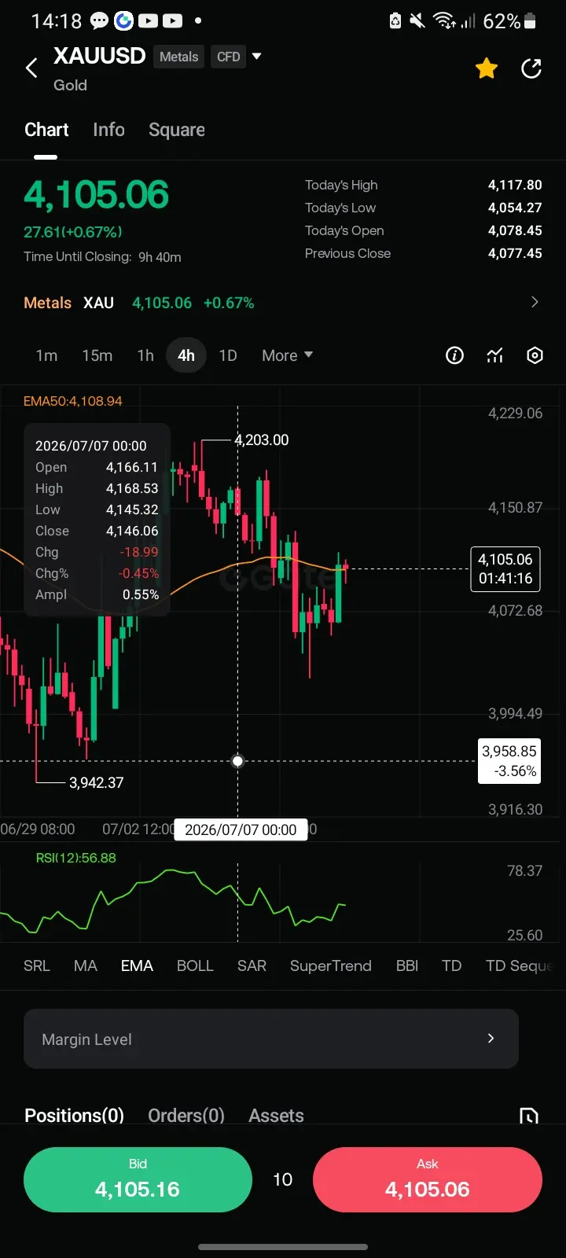Tap the status bar battery icon
The height and width of the screenshot is (1258, 566).
click(x=531, y=21)
